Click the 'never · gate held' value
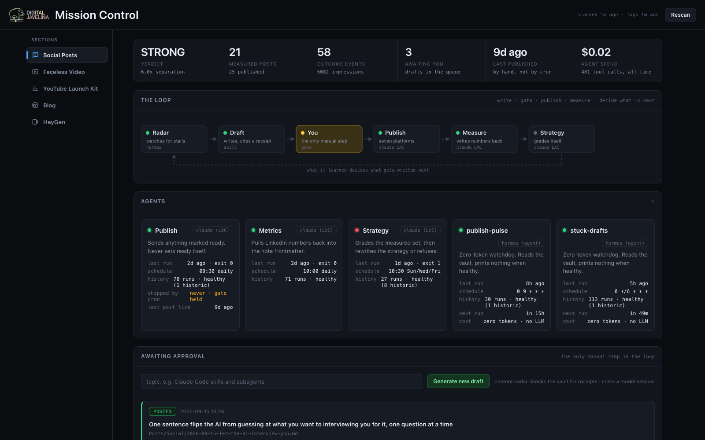This screenshot has width=705, height=440. [208, 296]
